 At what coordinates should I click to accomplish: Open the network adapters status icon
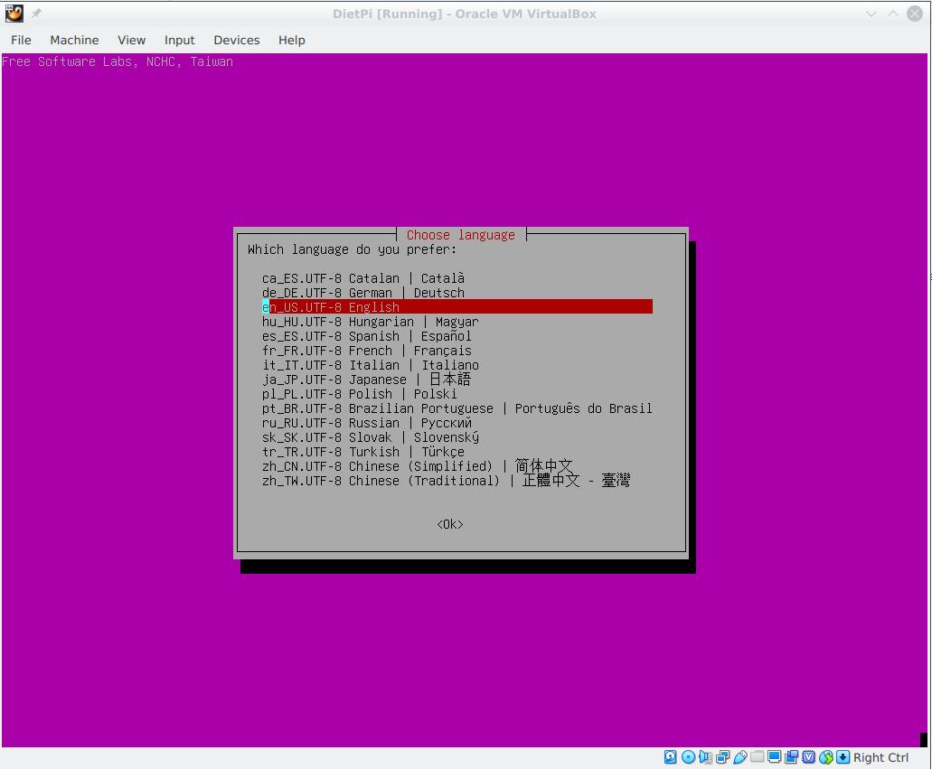coord(723,756)
